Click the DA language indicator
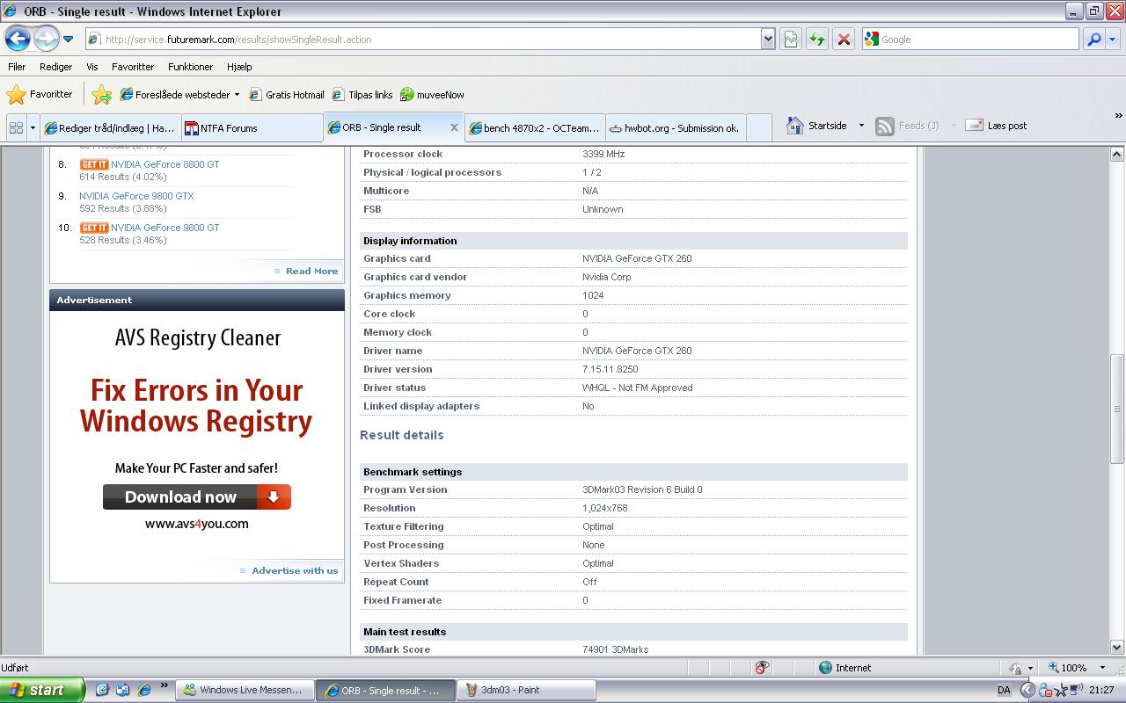1126x703 pixels. (x=1004, y=690)
